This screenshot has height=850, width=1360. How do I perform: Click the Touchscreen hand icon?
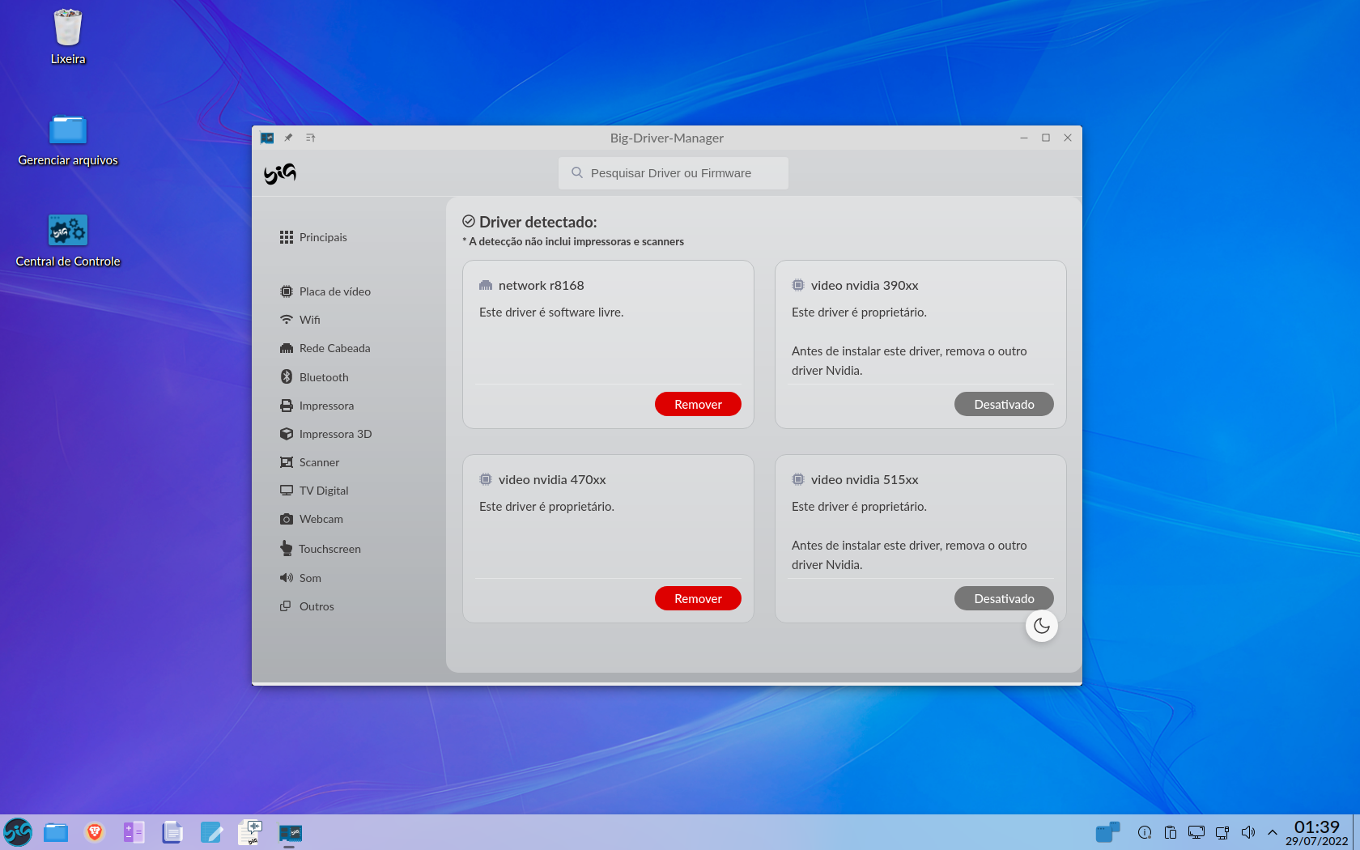[287, 548]
